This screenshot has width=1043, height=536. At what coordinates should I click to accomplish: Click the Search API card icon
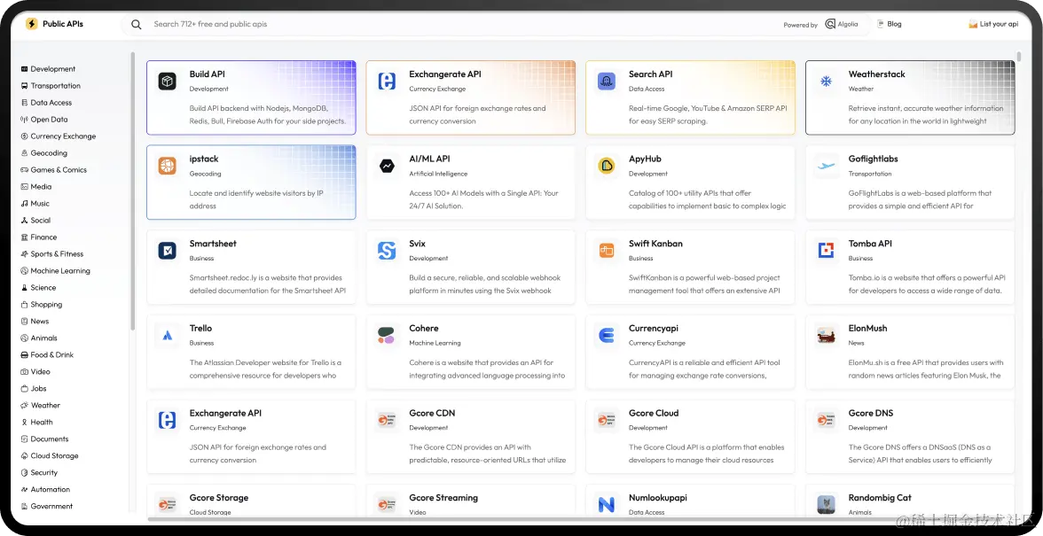click(606, 81)
